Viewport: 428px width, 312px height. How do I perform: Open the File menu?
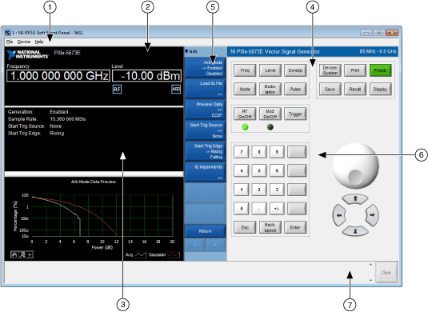[10, 42]
